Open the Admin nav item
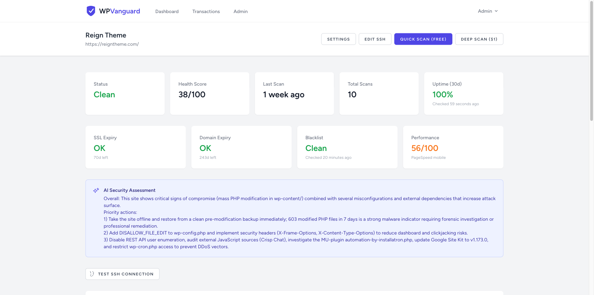 point(241,11)
